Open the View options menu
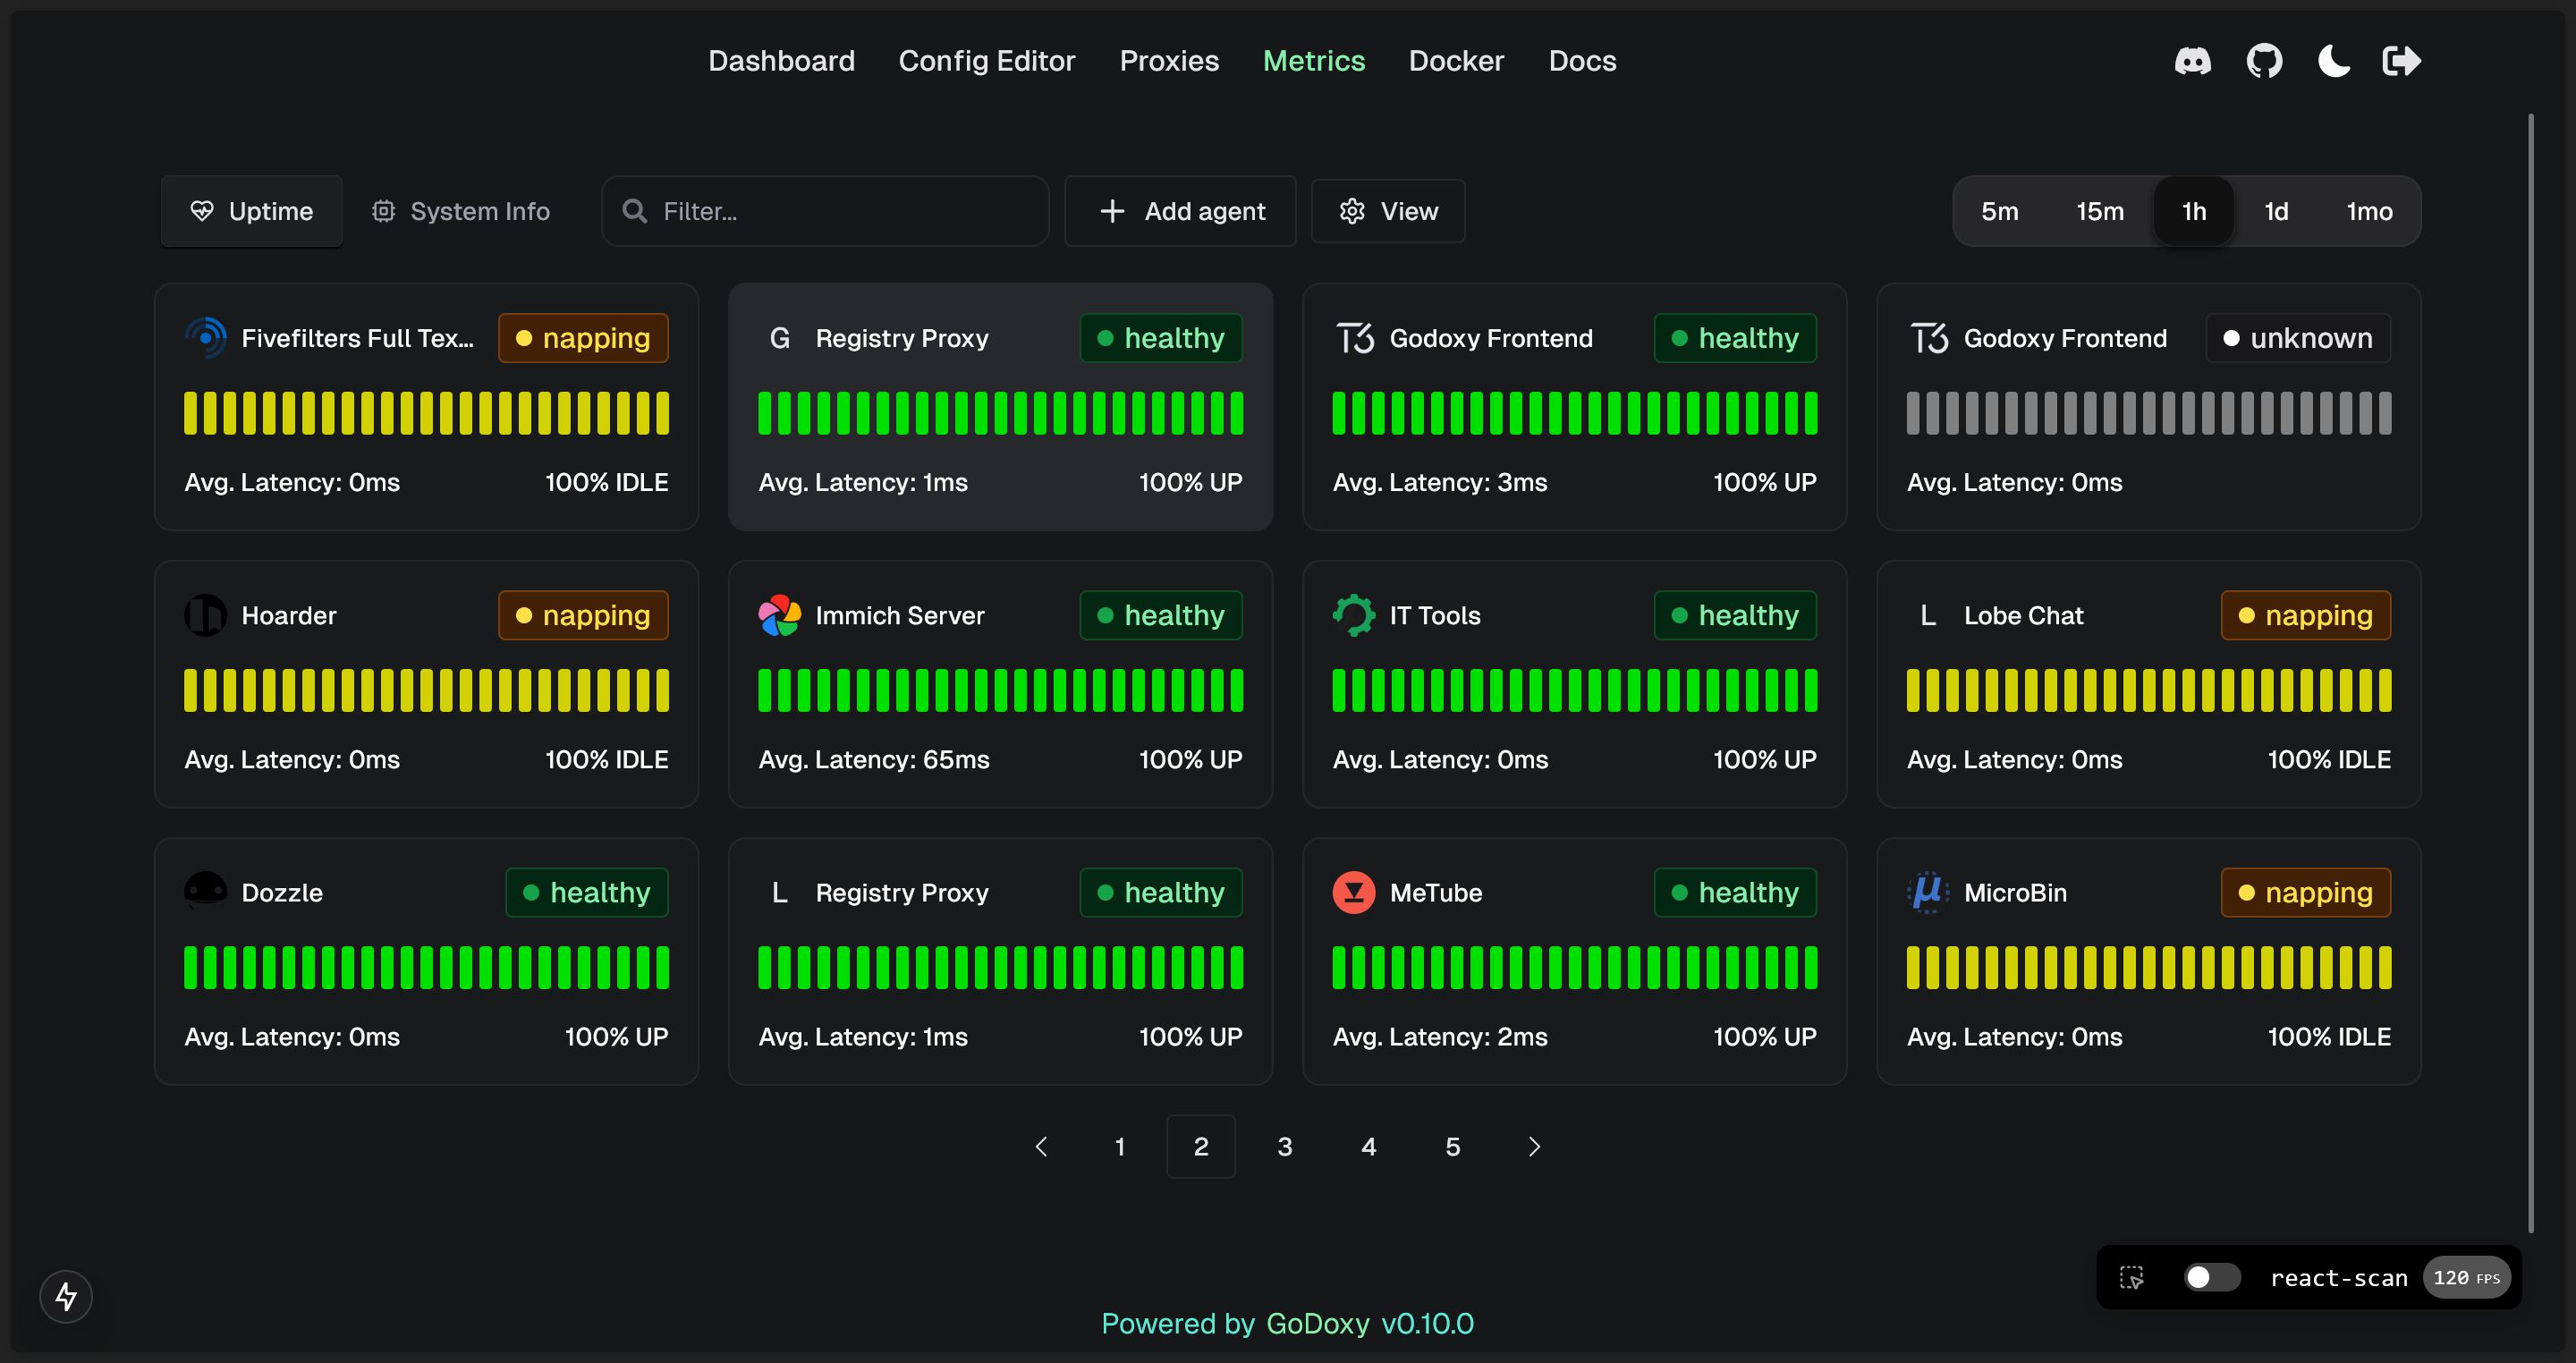This screenshot has height=1363, width=2576. click(1388, 211)
